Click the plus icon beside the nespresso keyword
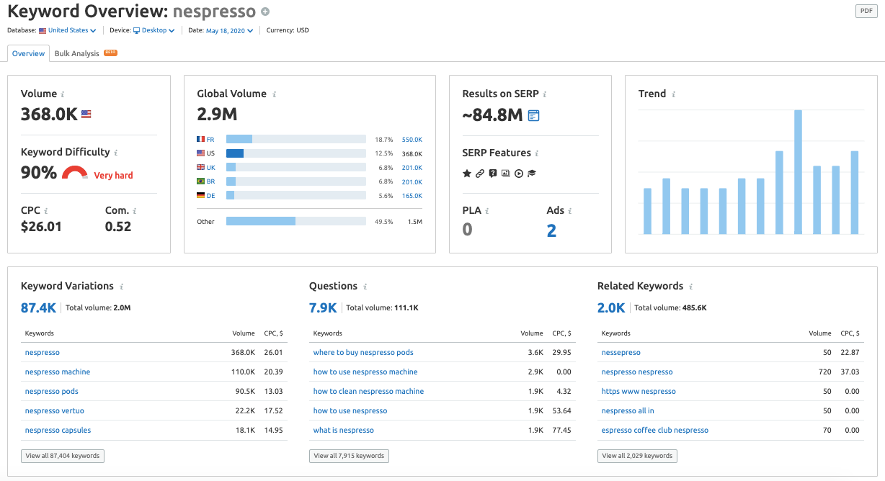This screenshot has width=885, height=481. (x=265, y=12)
